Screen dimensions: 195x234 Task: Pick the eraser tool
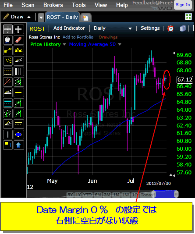pyautogui.click(x=18, y=40)
